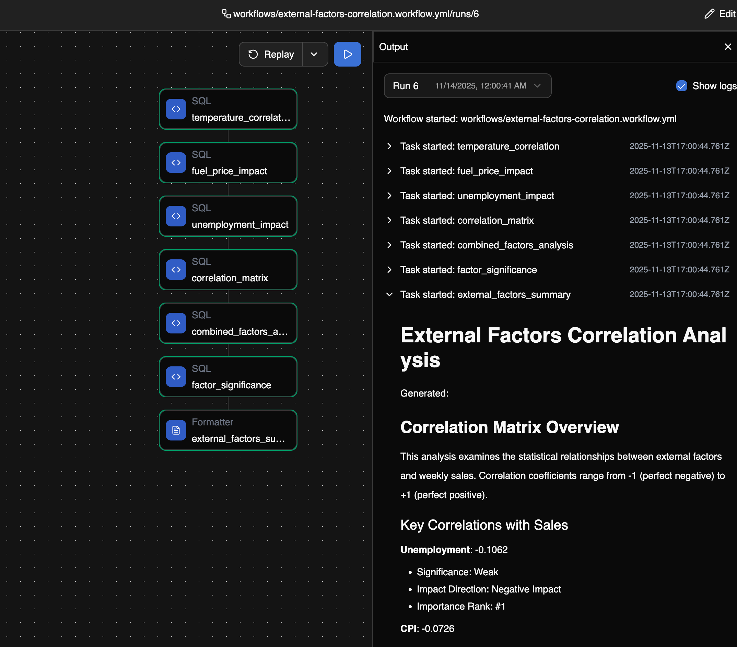737x647 pixels.
Task: Expand the temperature_correlation task log
Action: click(389, 146)
